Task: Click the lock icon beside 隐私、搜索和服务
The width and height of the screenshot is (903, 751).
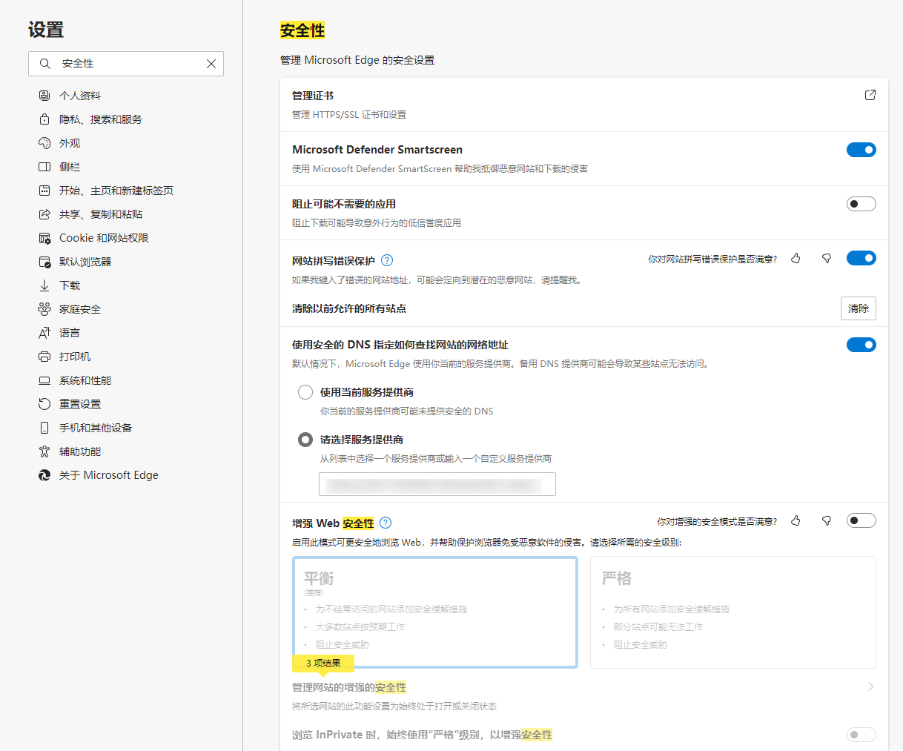Action: pyautogui.click(x=44, y=119)
